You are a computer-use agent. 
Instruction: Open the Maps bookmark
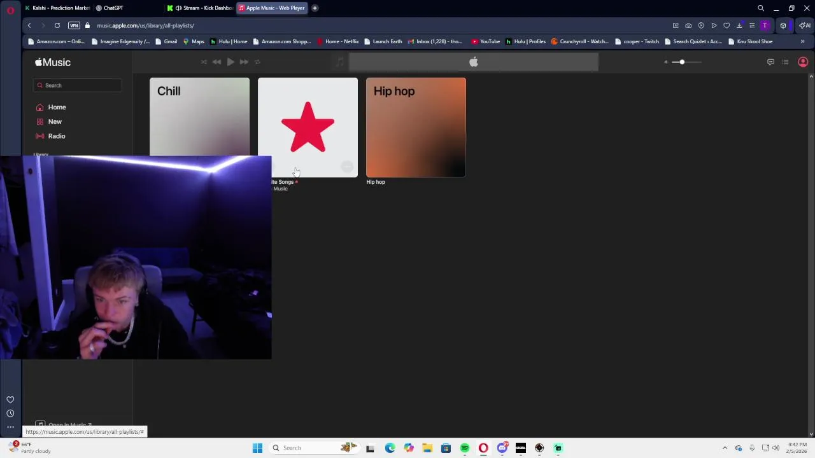pos(194,41)
